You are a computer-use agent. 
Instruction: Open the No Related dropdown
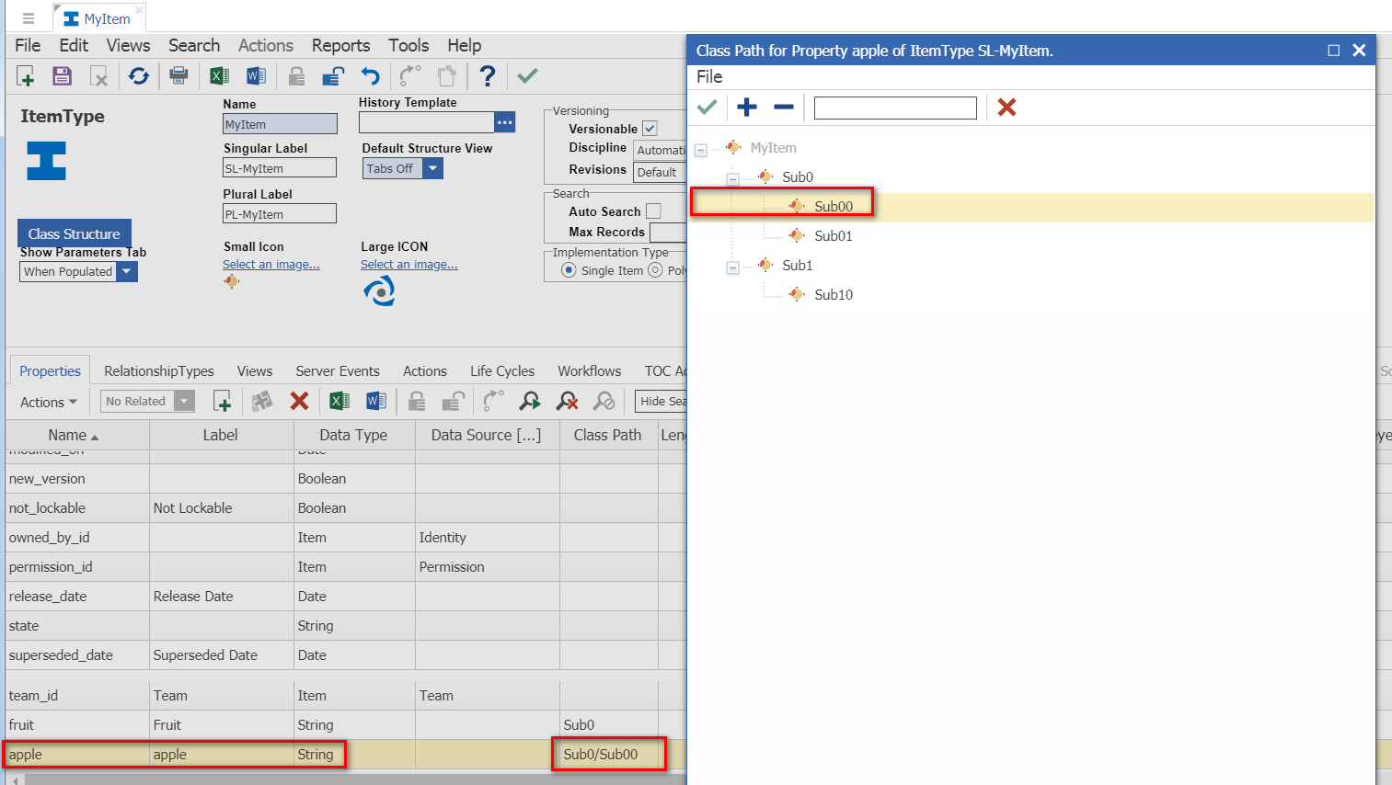pyautogui.click(x=185, y=401)
